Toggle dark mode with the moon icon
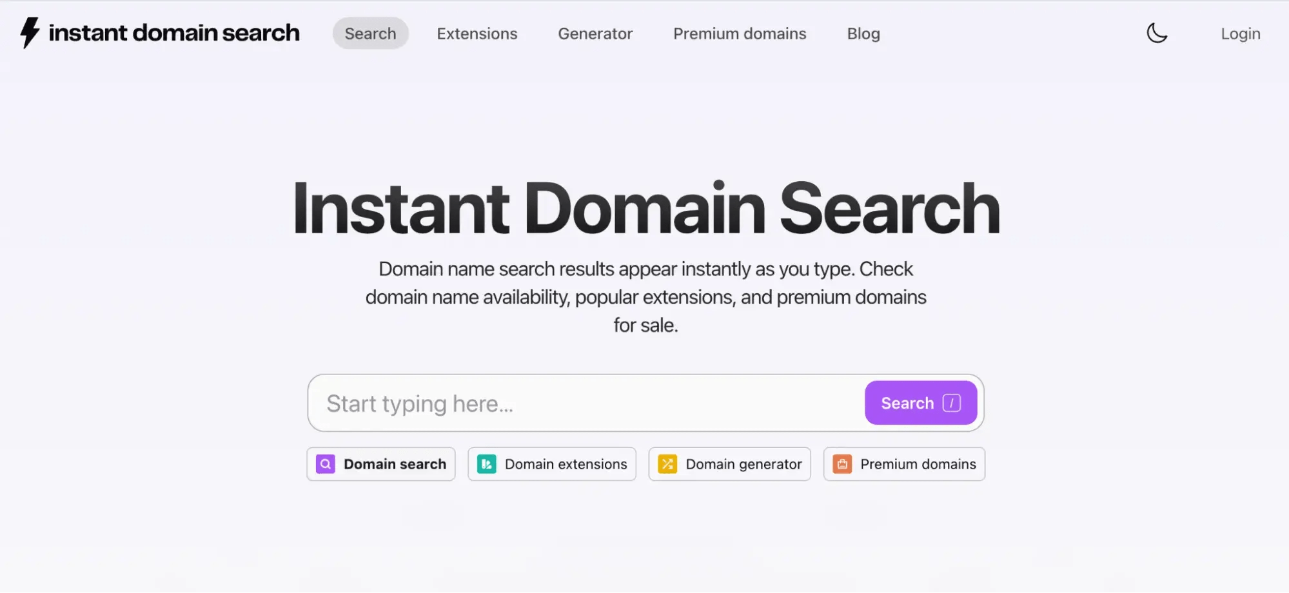 (x=1156, y=33)
